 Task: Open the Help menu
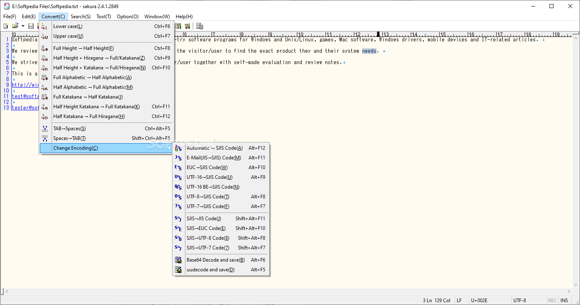pos(184,17)
